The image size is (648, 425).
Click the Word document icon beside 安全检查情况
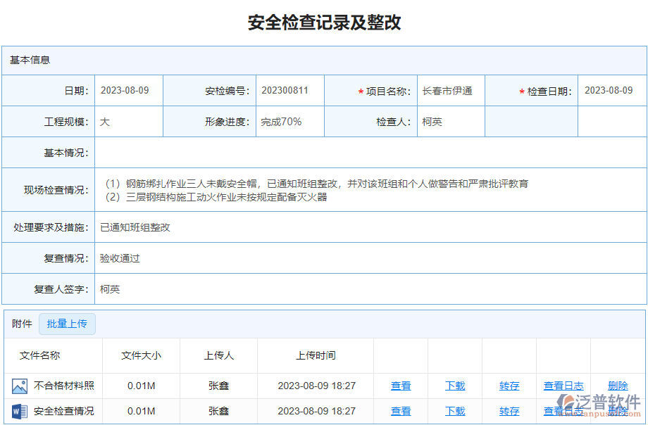point(19,411)
